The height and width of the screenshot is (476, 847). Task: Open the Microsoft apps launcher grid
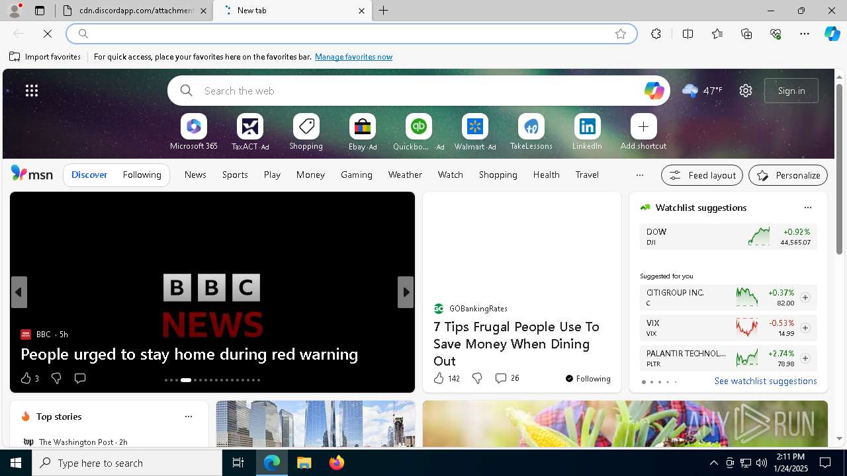[32, 91]
